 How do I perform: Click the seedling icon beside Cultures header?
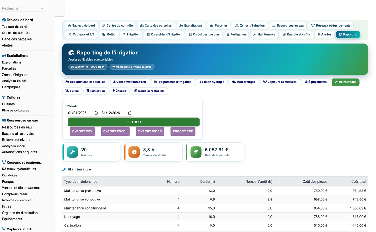pos(4,97)
